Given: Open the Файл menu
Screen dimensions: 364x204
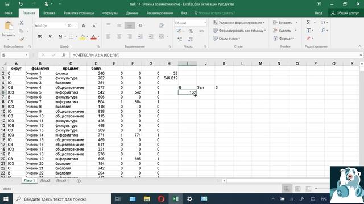Looking at the screenshot, I should pyautogui.click(x=8, y=13).
